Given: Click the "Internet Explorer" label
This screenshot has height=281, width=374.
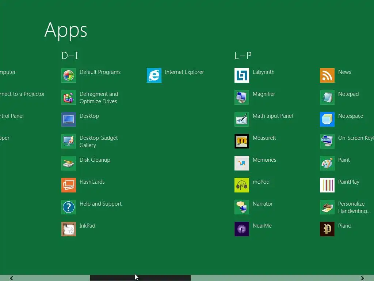Looking at the screenshot, I should click(184, 72).
